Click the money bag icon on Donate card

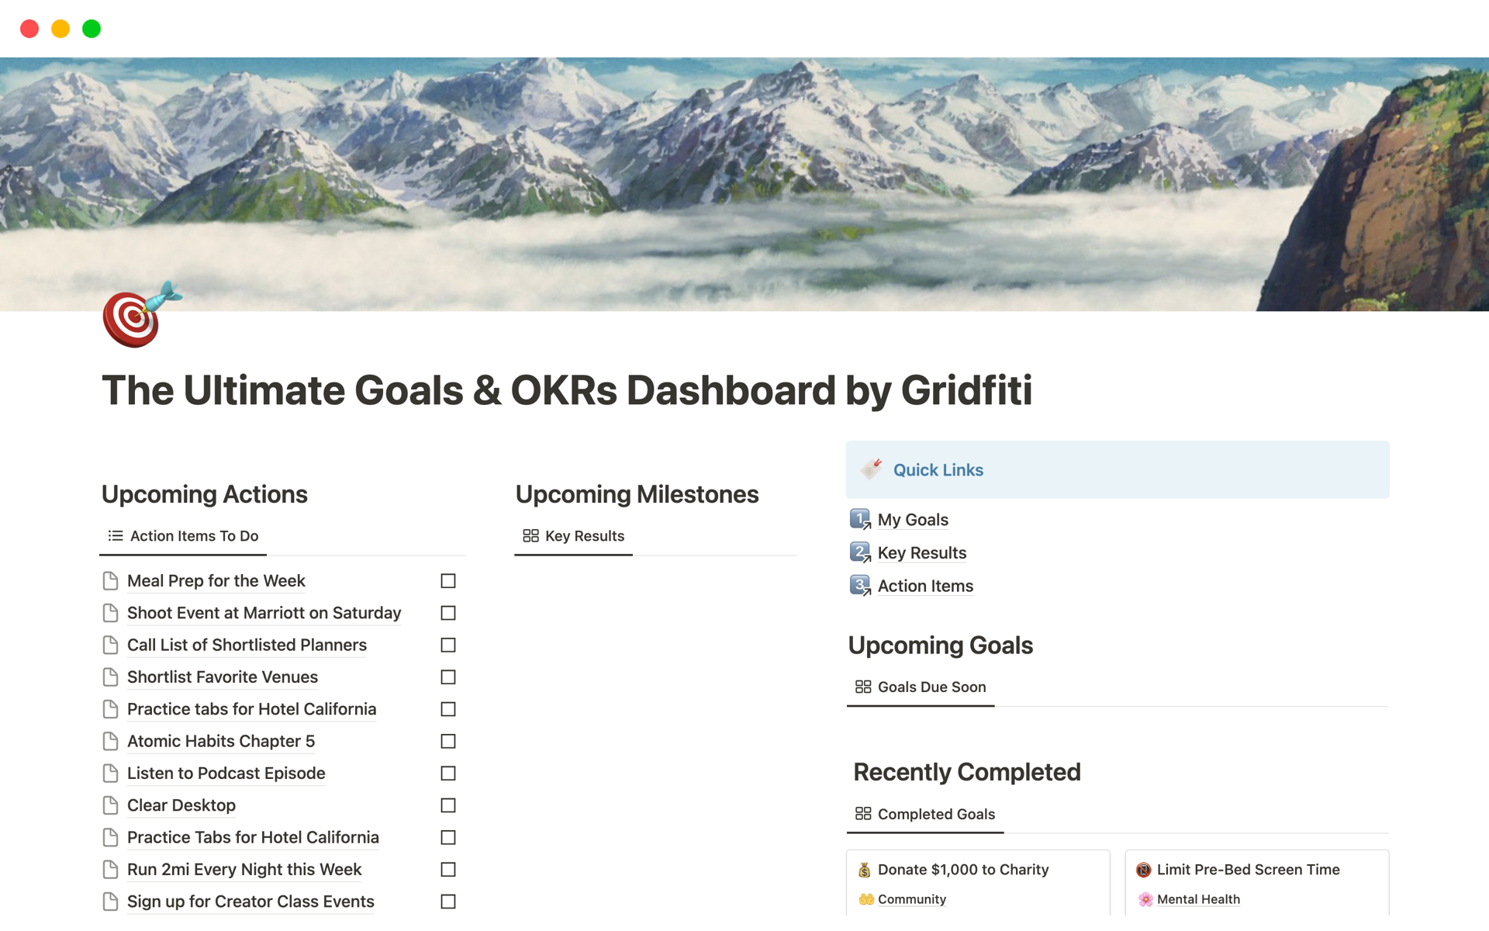(x=864, y=870)
